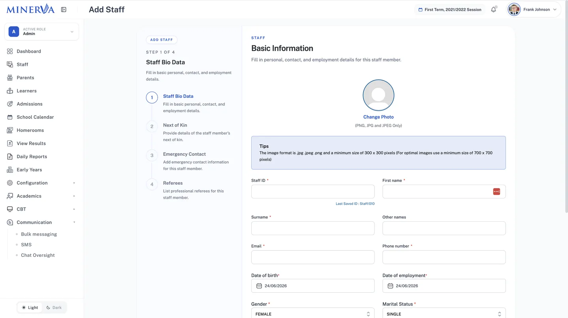This screenshot has height=318, width=568.
Task: Select step 2 Next of Kin circle
Action: click(152, 126)
